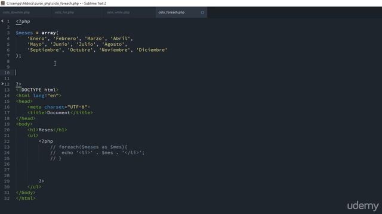Viewport: 382px width, 214px height.
Task: Click the DOCTYPE html declaration
Action: [x=37, y=90]
